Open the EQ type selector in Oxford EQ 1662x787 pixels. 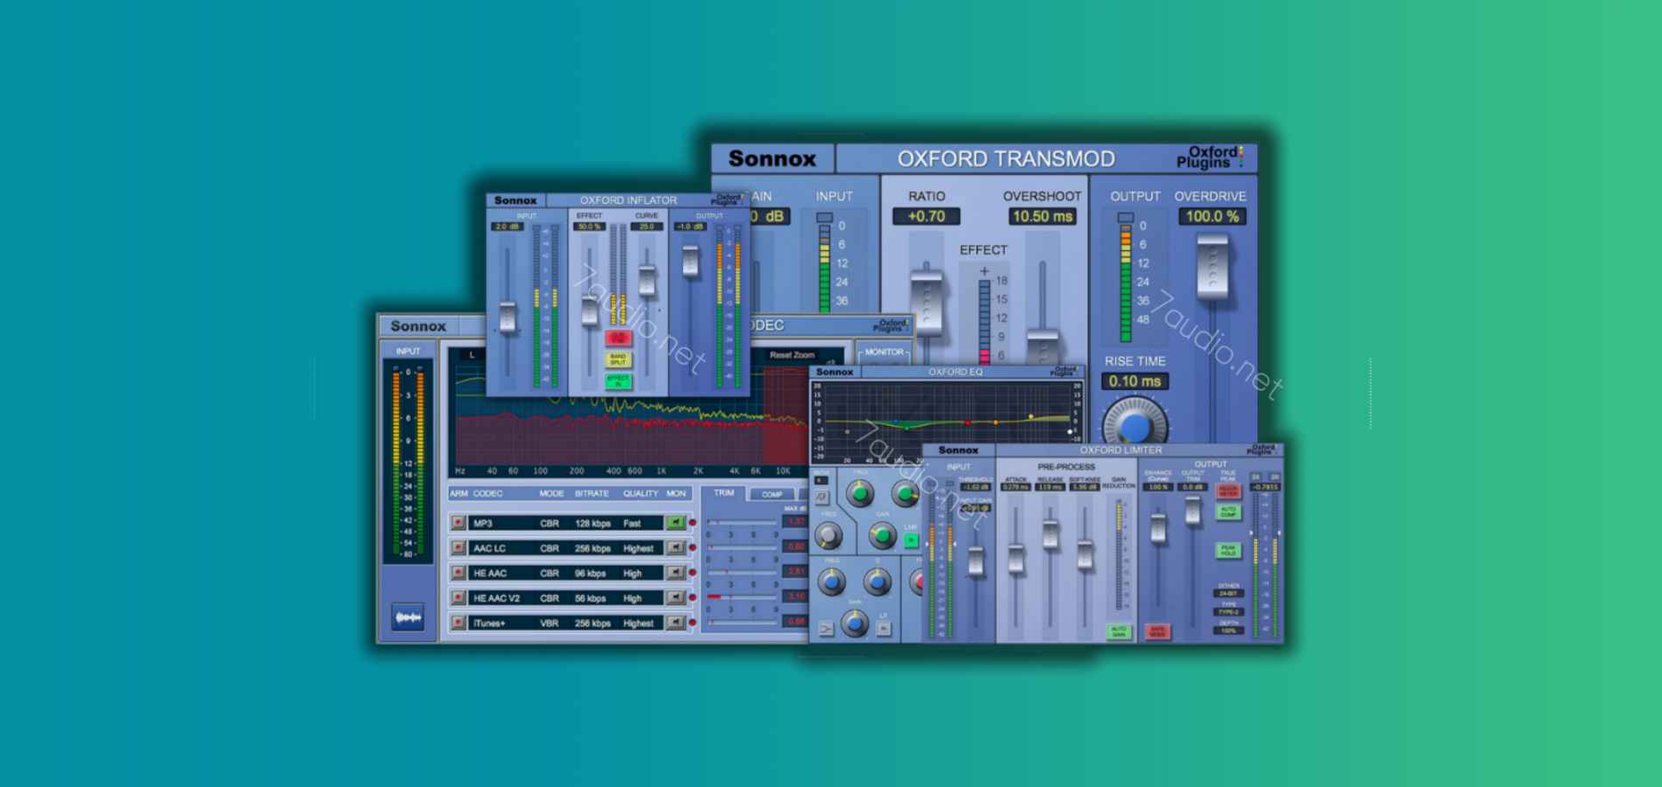click(x=821, y=480)
